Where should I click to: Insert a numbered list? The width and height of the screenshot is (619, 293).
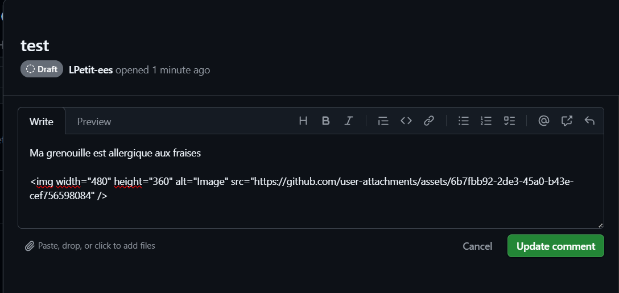[x=486, y=121]
